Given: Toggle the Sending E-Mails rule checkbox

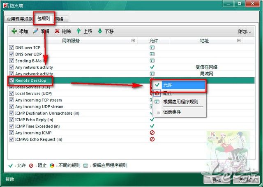Looking at the screenshot, I should tap(12, 61).
